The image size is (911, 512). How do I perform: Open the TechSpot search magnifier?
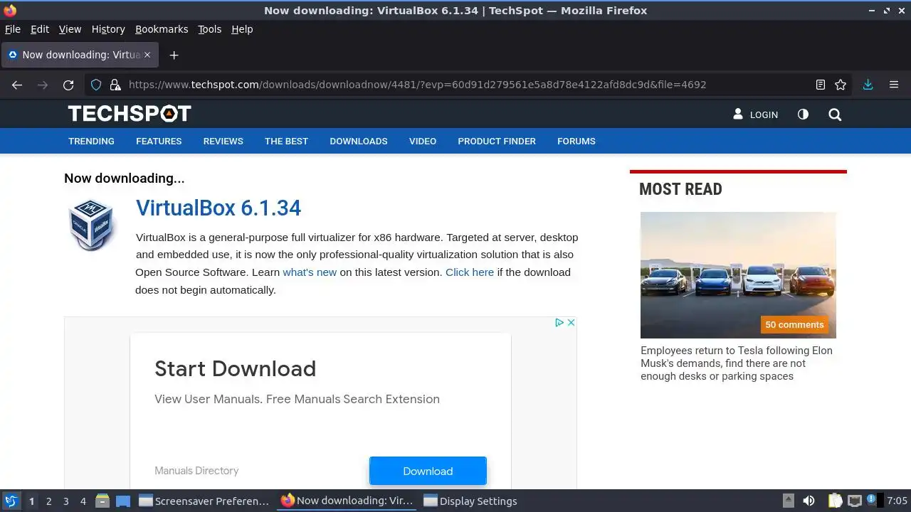coord(835,114)
